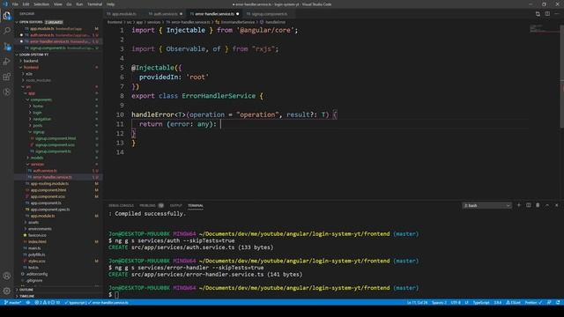Click the sixth activity bar icon below Extensions

coord(7,92)
